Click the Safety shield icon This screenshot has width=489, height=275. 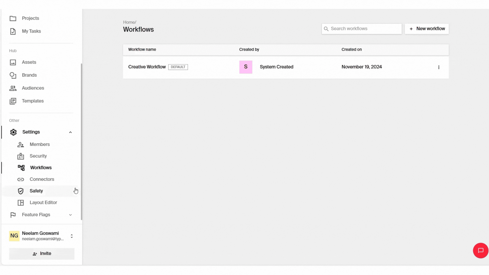tap(21, 191)
